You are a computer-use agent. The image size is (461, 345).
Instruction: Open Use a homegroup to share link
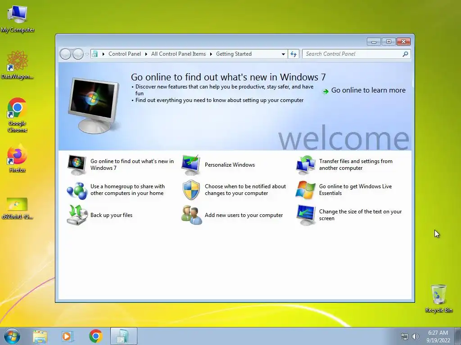[127, 190]
